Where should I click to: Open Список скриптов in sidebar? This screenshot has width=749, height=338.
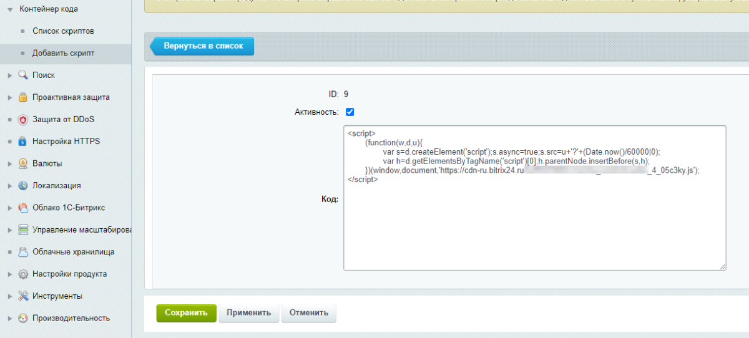(x=63, y=31)
